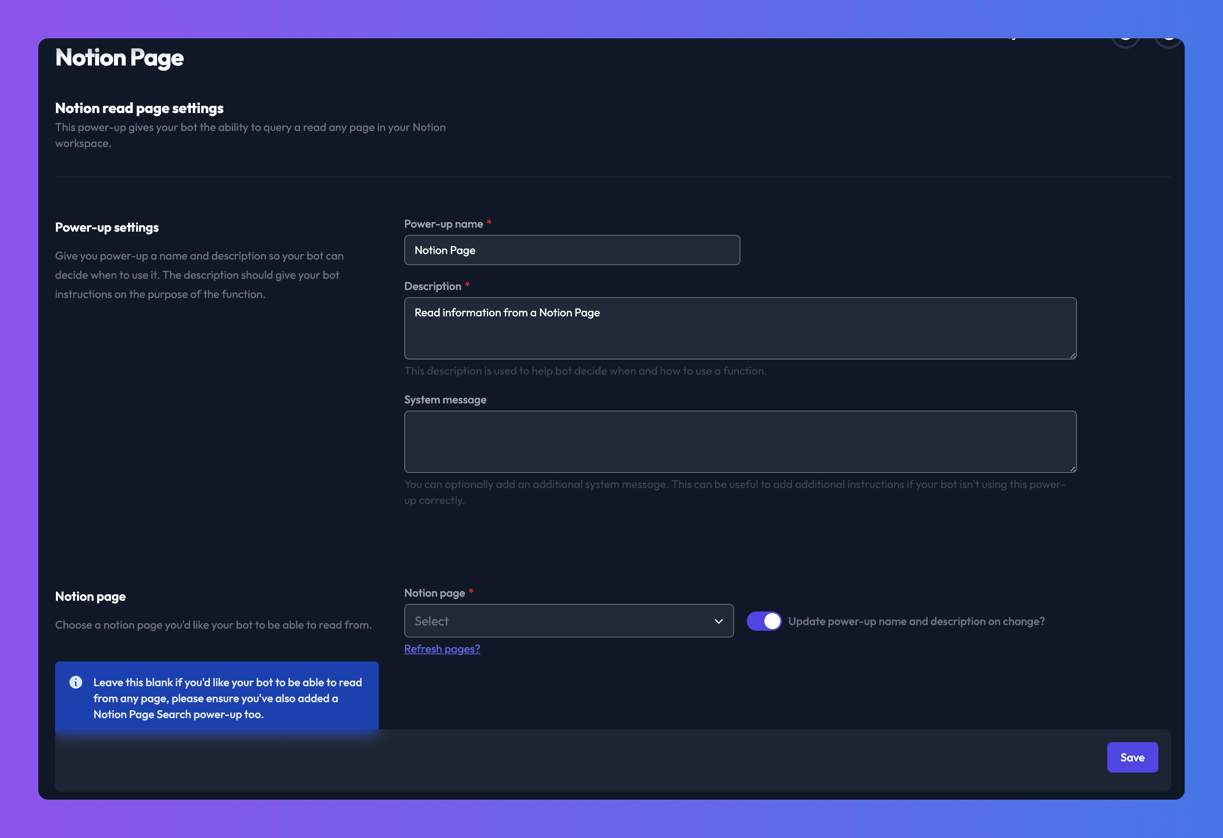
Task: Click the Description field label
Action: [433, 286]
